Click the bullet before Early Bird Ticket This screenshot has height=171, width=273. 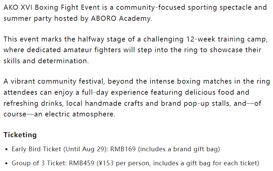point(6,149)
